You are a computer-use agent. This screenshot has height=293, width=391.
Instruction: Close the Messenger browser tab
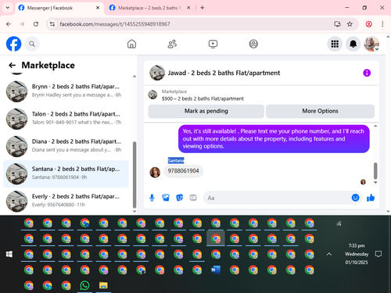(98, 8)
